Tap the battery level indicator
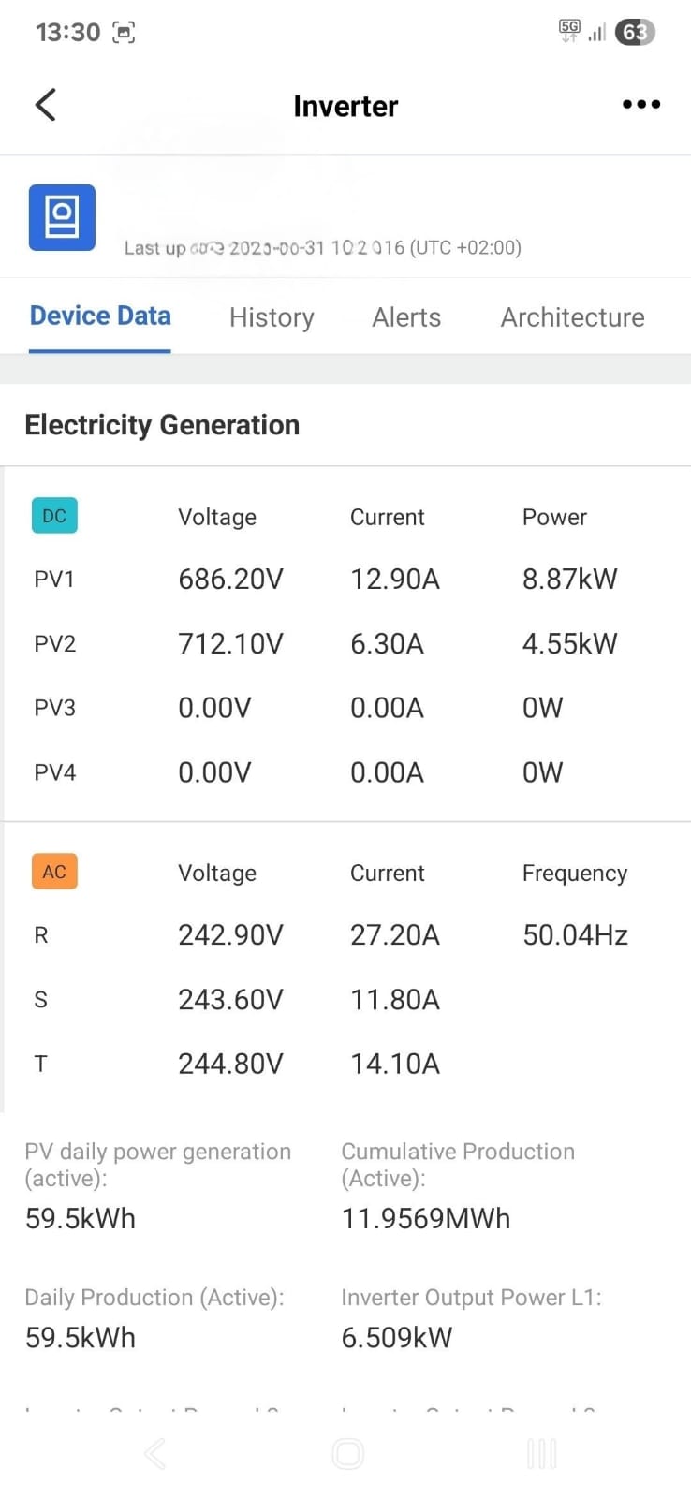The image size is (691, 1498). pos(635,33)
